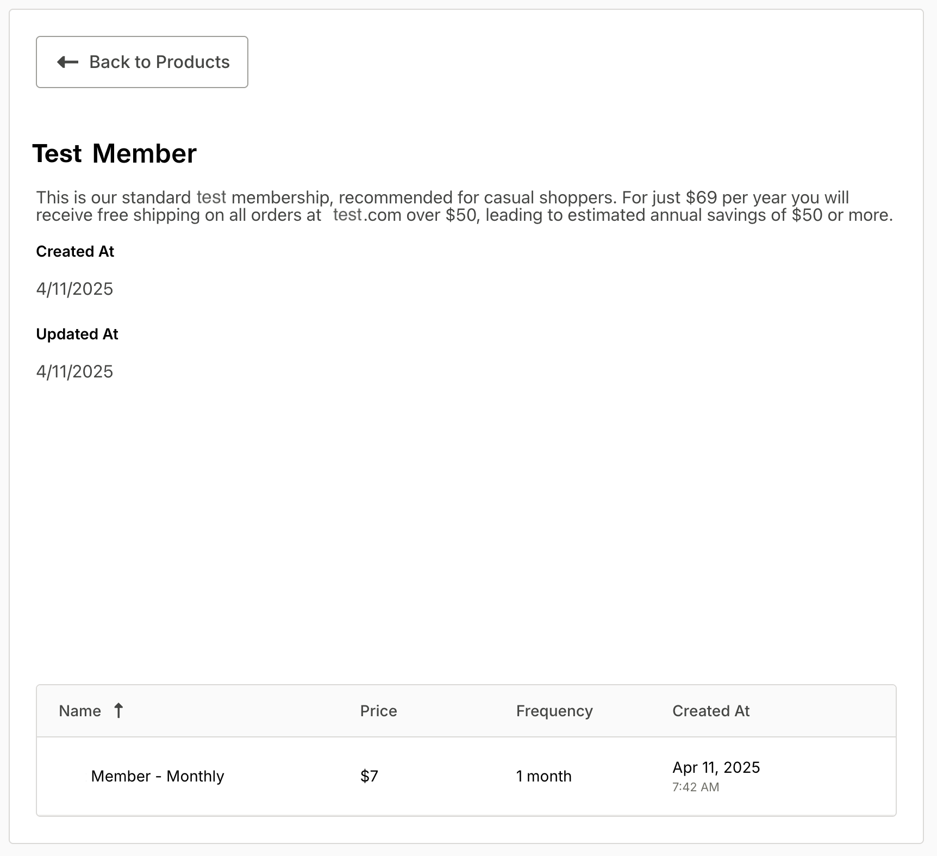Select the 7:42 AM timestamp
Image resolution: width=937 pixels, height=856 pixels.
(695, 787)
